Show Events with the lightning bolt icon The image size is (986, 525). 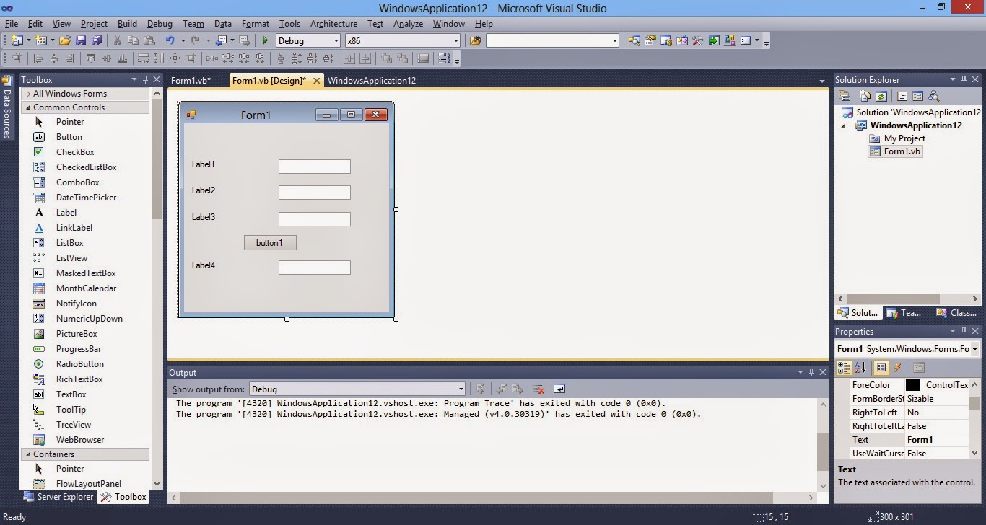897,368
